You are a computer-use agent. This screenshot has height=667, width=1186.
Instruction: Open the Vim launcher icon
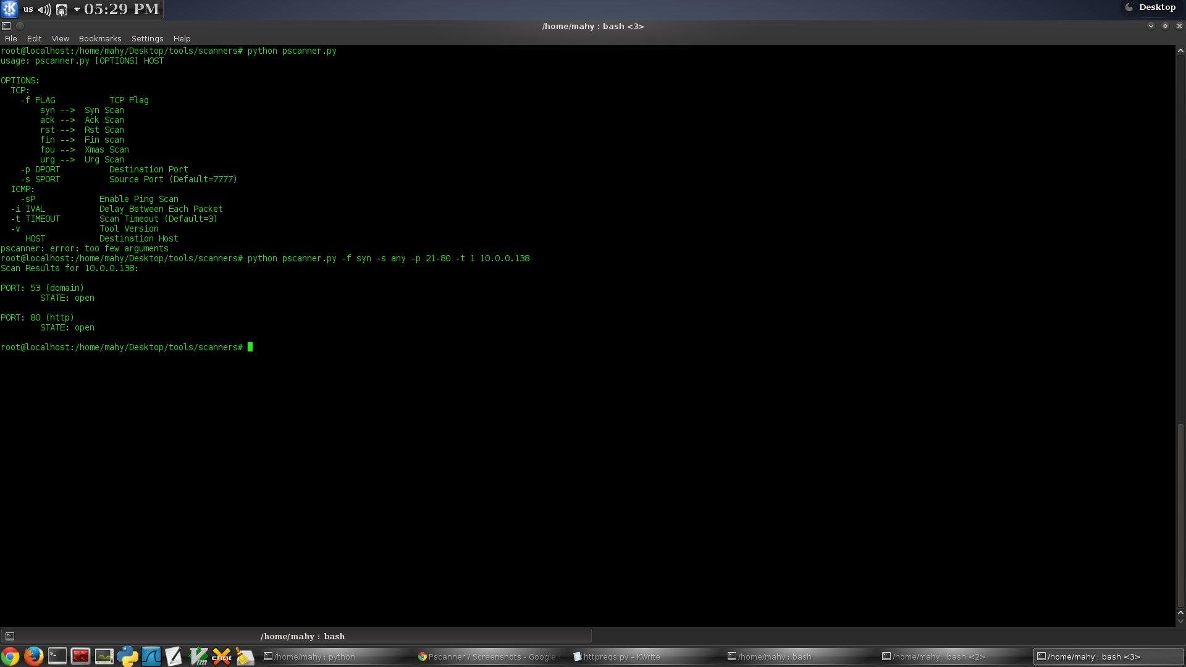[x=198, y=656]
